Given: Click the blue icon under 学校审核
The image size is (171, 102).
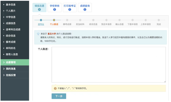Looking at the screenshot, I should tap(54, 9).
